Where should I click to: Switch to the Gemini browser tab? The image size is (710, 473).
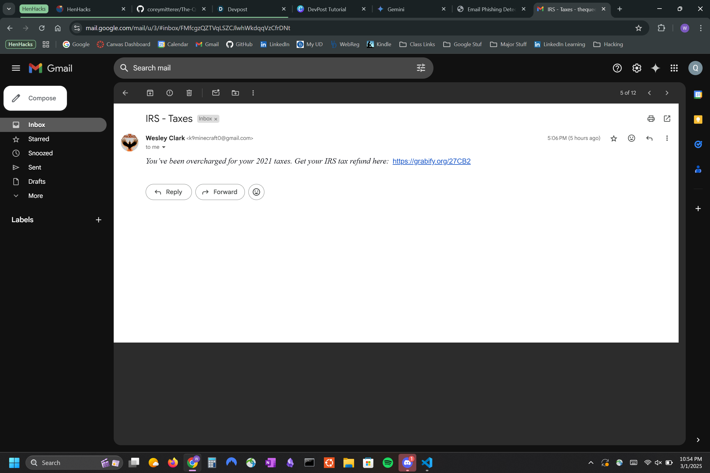(x=396, y=9)
